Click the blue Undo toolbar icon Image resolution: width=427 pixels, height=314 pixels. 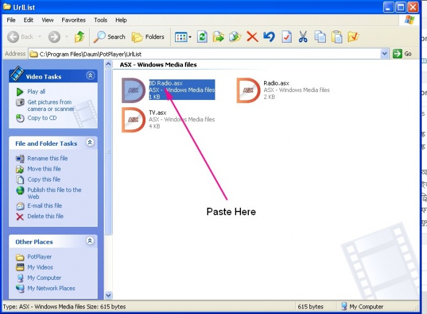click(x=269, y=37)
